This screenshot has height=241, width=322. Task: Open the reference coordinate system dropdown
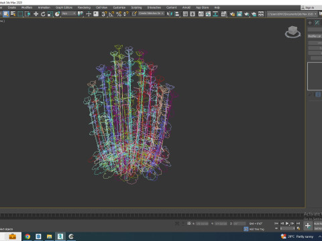click(69, 13)
